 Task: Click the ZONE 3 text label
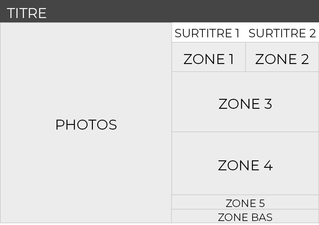tap(245, 104)
